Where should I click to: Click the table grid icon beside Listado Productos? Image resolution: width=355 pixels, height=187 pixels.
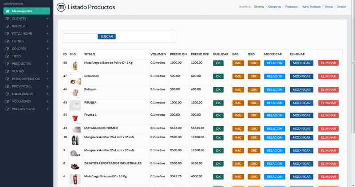tap(61, 7)
